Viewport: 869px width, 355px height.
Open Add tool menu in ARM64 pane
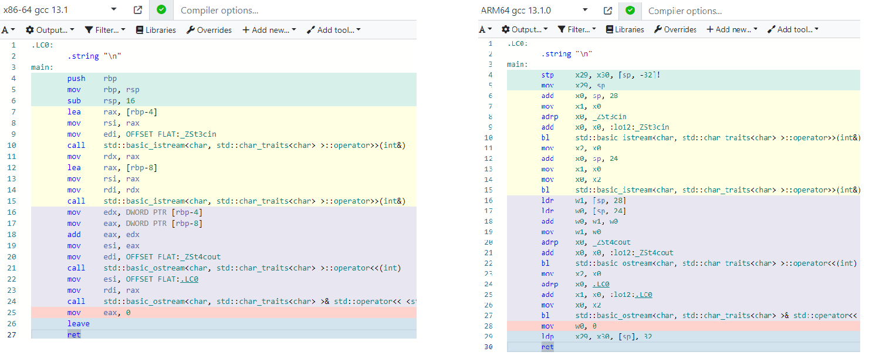point(793,29)
